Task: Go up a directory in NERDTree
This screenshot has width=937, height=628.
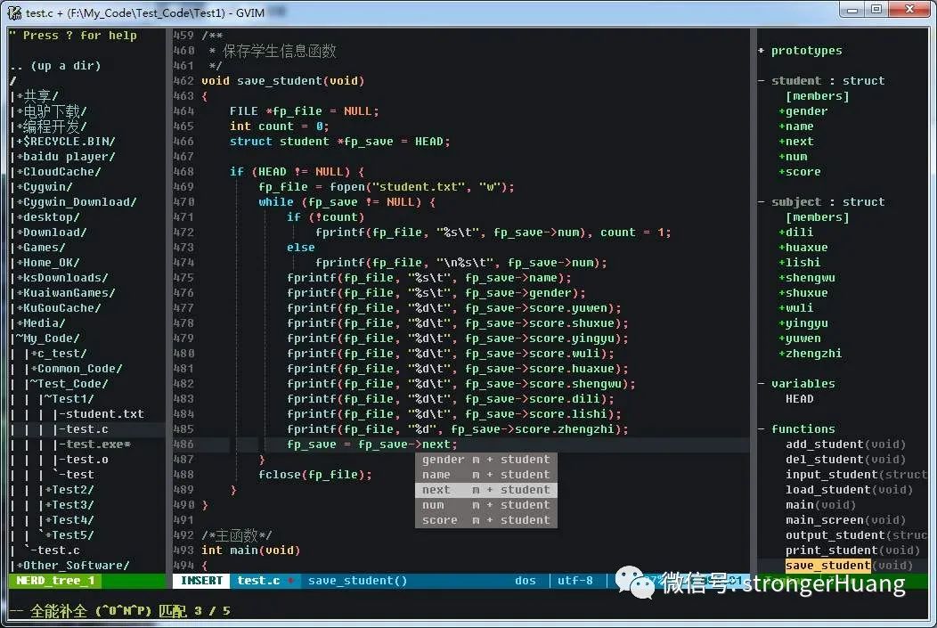Action: point(55,66)
